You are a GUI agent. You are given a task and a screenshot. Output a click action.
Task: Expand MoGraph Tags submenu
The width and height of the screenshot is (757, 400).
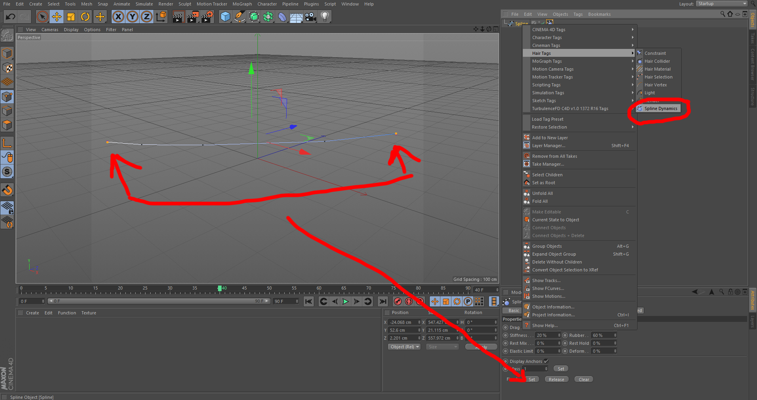(x=579, y=61)
